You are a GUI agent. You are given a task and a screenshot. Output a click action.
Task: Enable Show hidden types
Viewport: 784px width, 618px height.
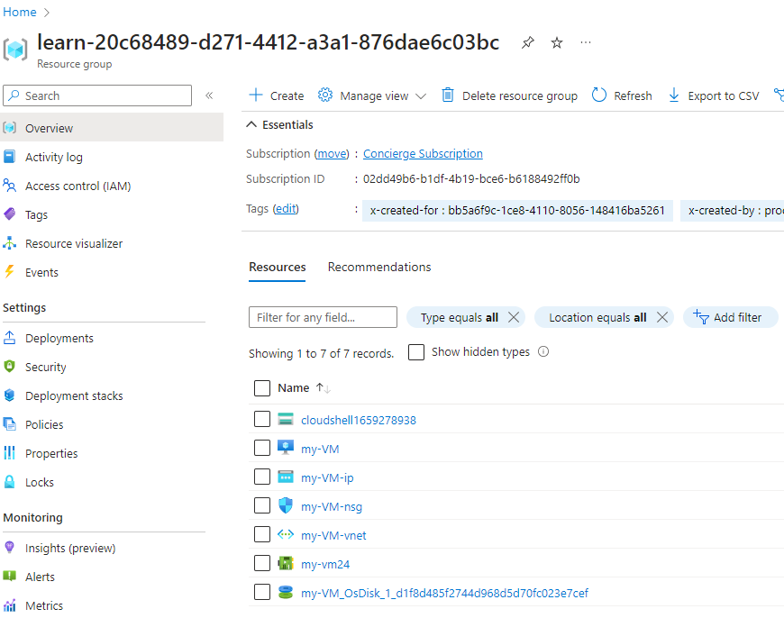tap(415, 352)
